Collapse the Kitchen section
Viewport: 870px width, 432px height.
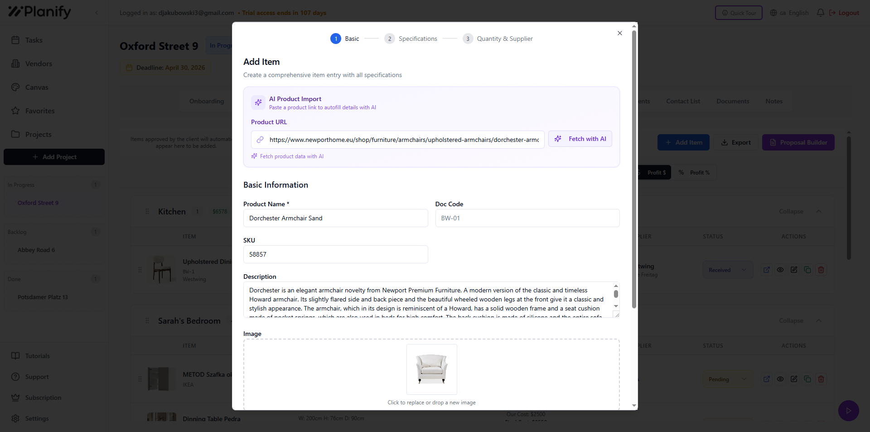[800, 211]
